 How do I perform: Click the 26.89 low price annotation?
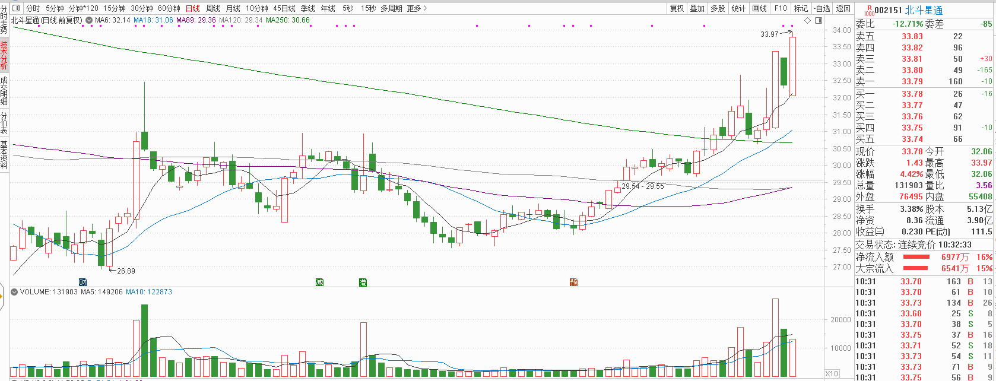coord(126,271)
